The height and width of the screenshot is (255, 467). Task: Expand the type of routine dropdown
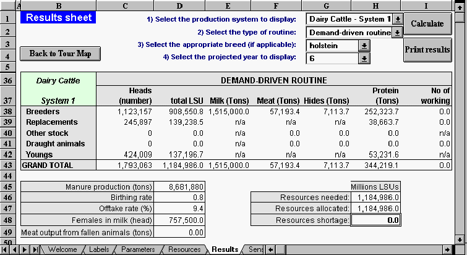click(x=397, y=32)
